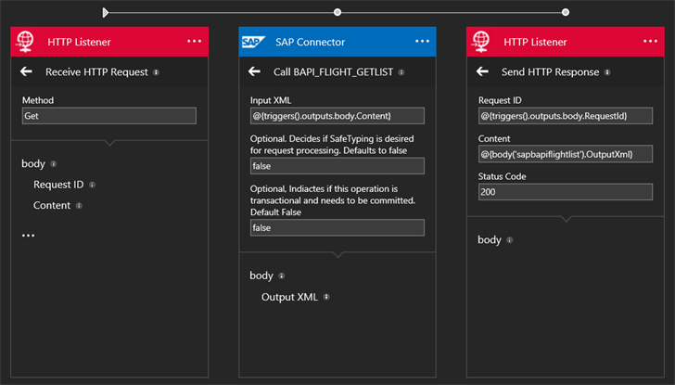Open ellipsis menu on the response HTTP Listener
675x385 pixels.
tap(650, 42)
